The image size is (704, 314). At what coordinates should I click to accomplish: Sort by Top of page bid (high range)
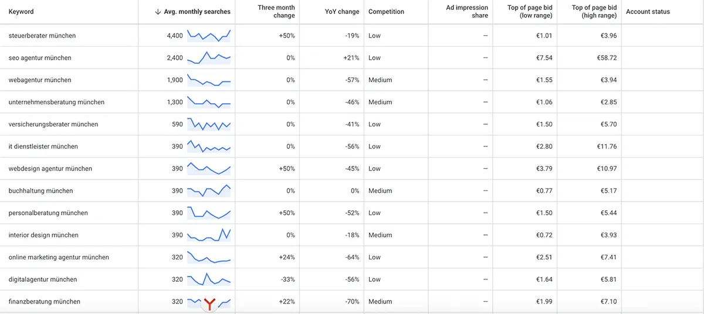(x=594, y=12)
